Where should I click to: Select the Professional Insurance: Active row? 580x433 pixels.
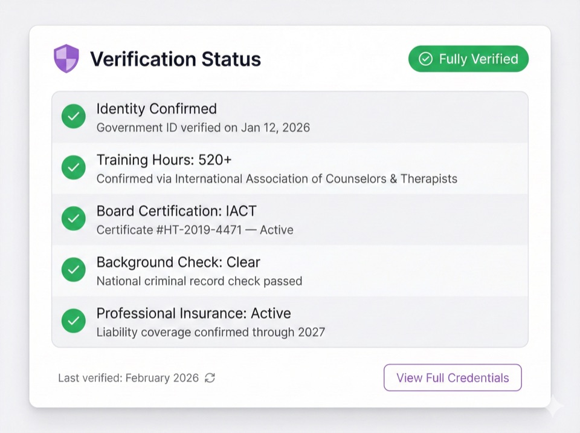290,321
